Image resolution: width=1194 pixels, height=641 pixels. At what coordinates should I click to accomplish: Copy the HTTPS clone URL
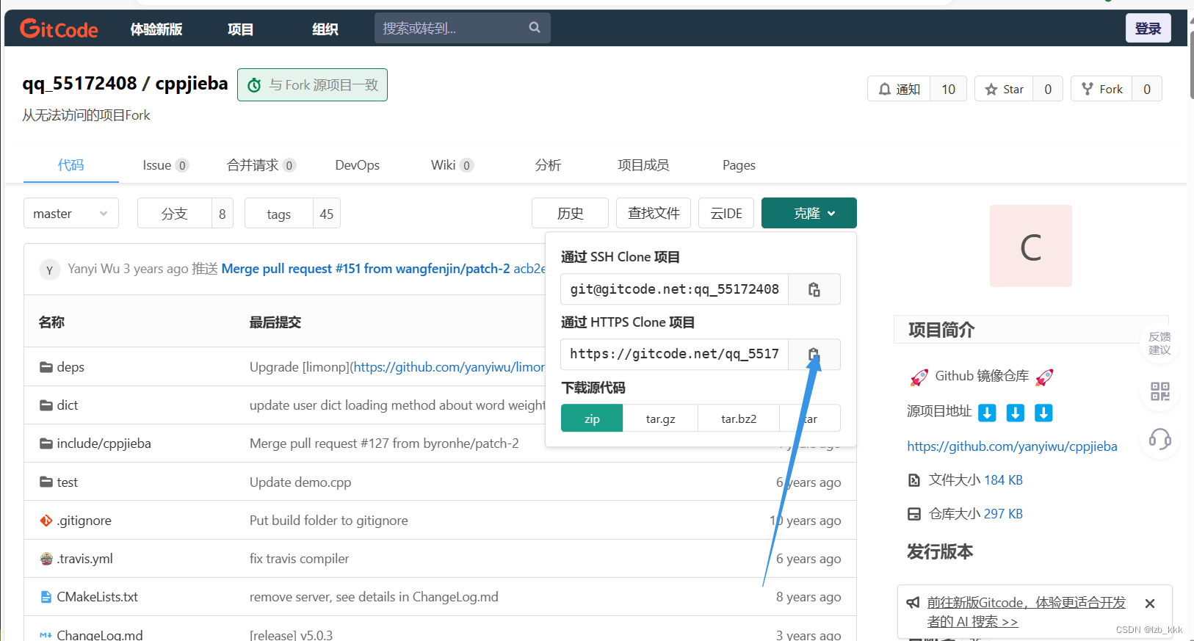[x=814, y=355]
